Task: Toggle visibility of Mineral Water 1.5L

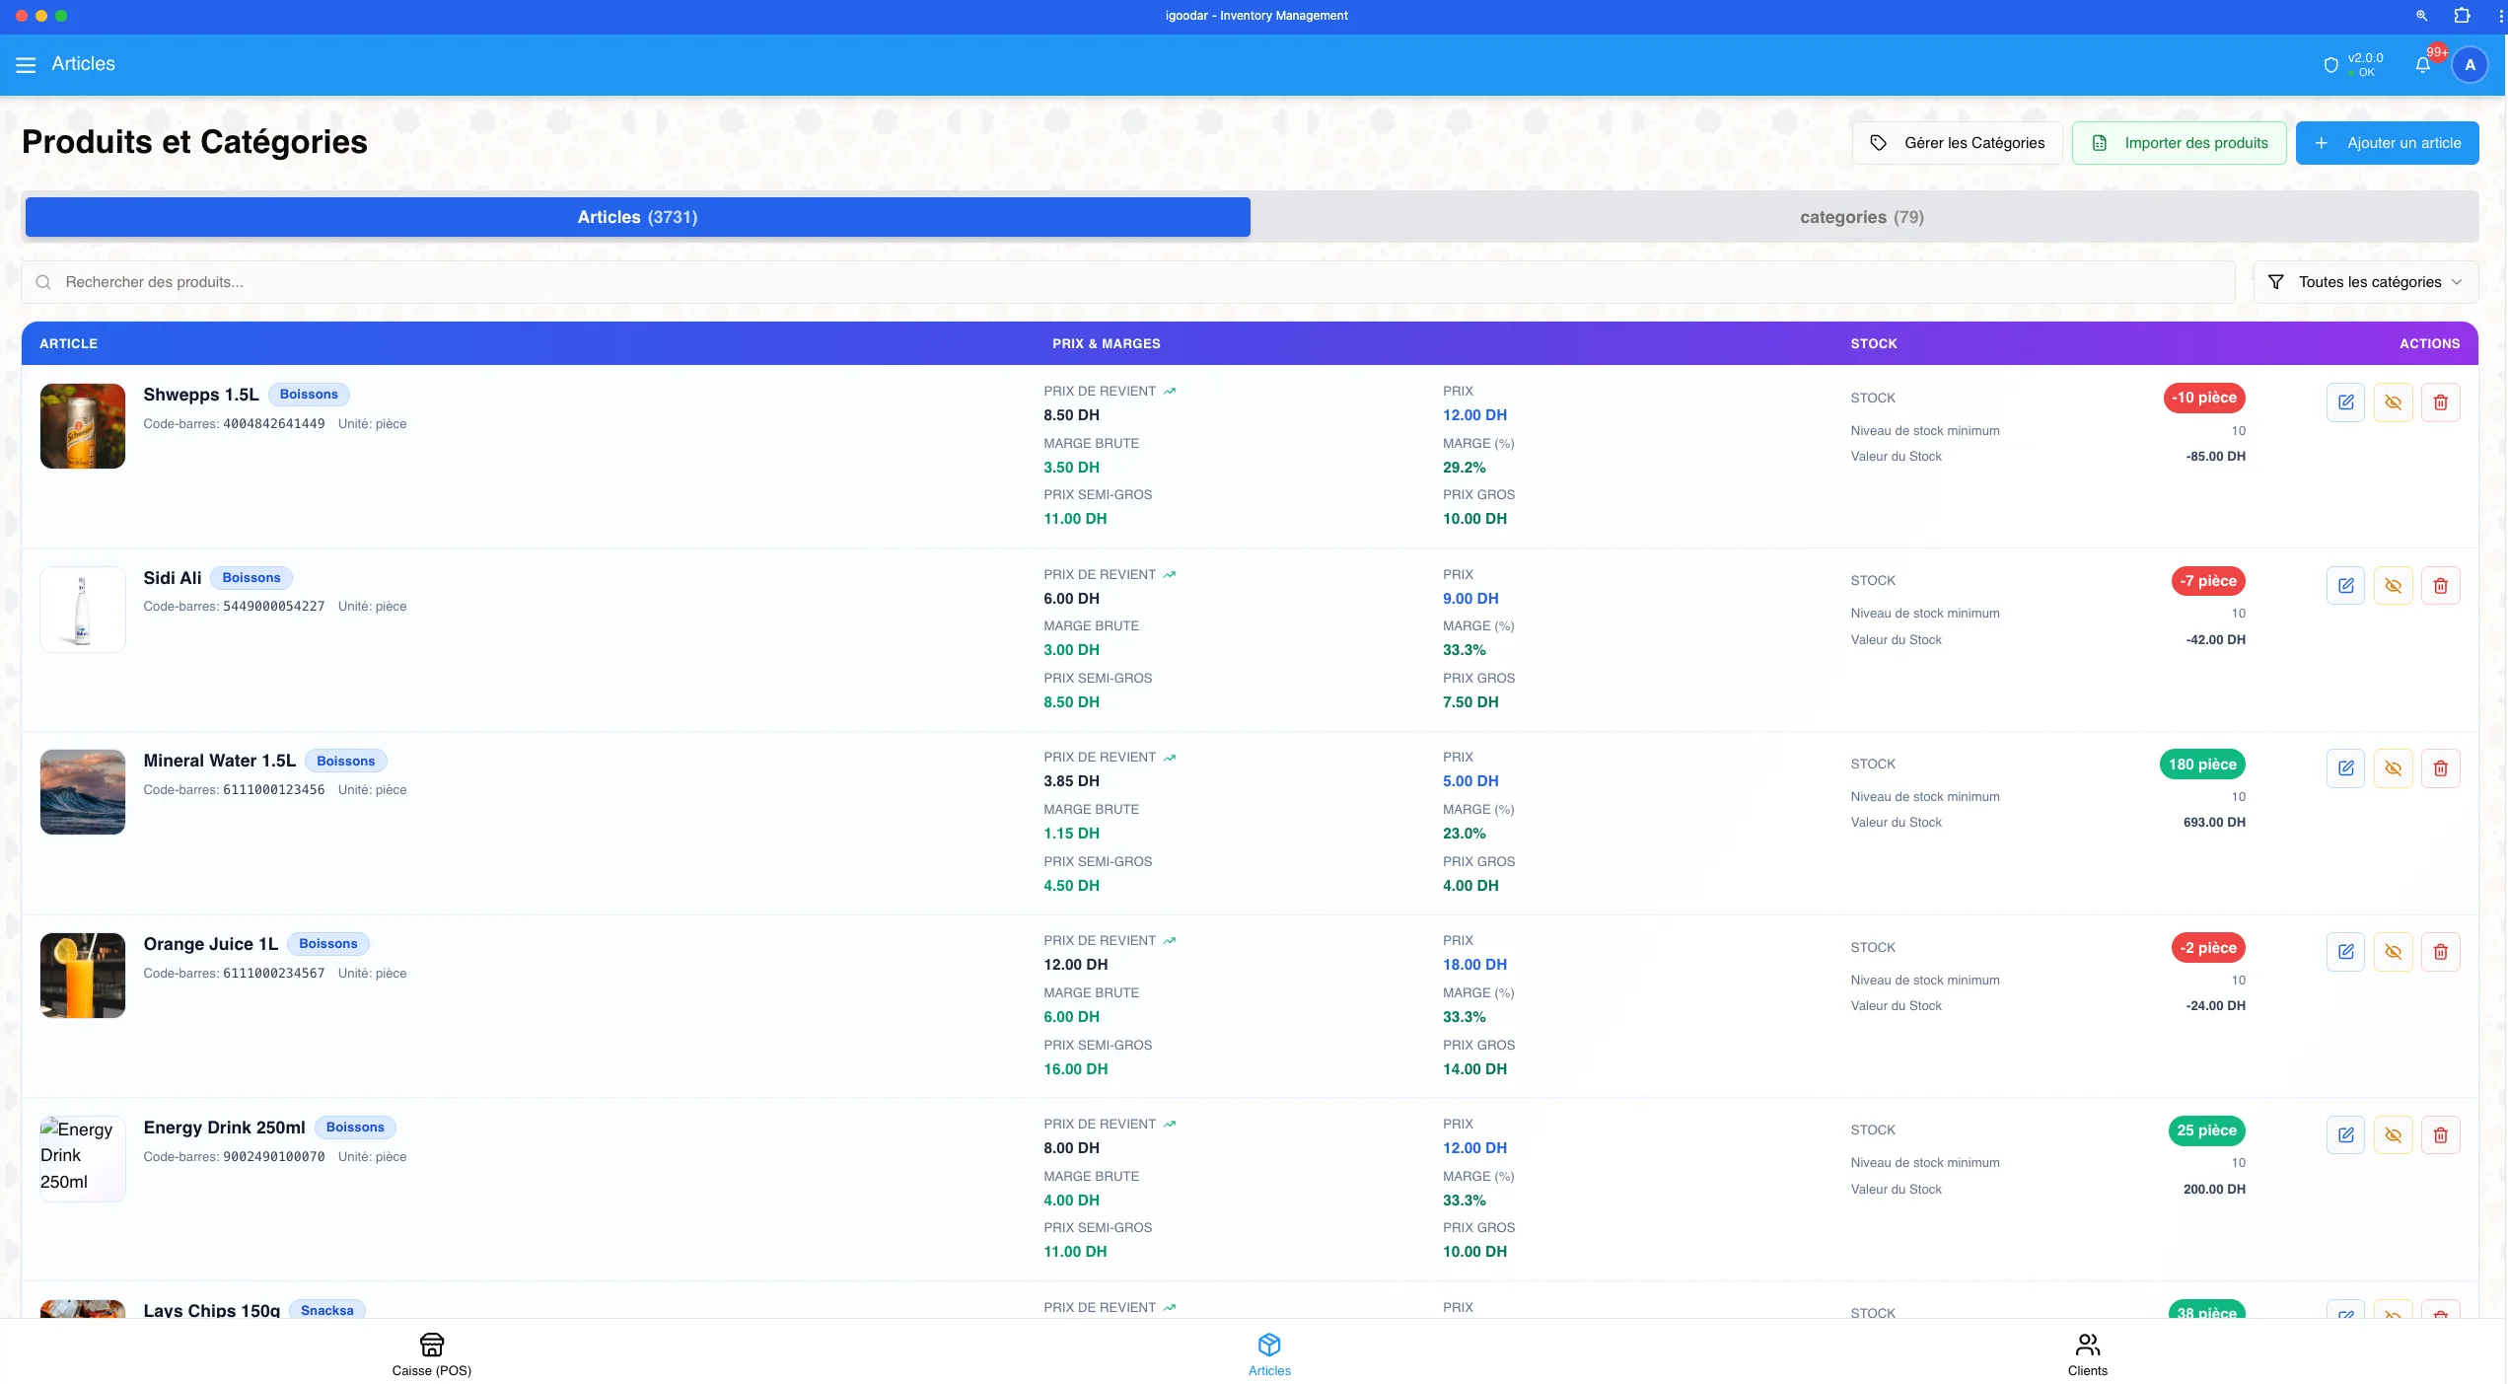Action: point(2393,768)
